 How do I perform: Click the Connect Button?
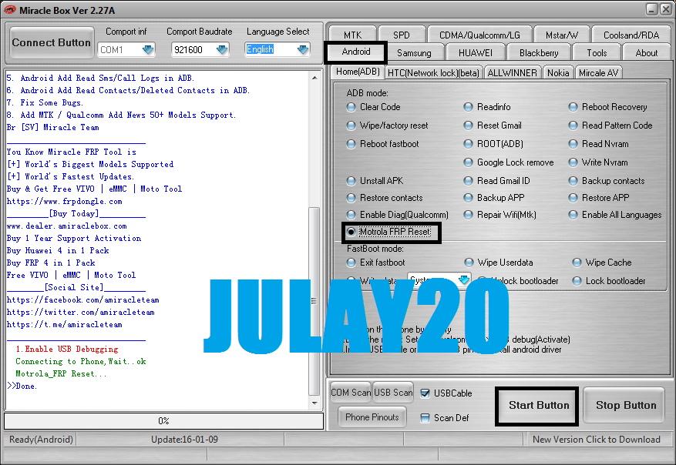(52, 42)
